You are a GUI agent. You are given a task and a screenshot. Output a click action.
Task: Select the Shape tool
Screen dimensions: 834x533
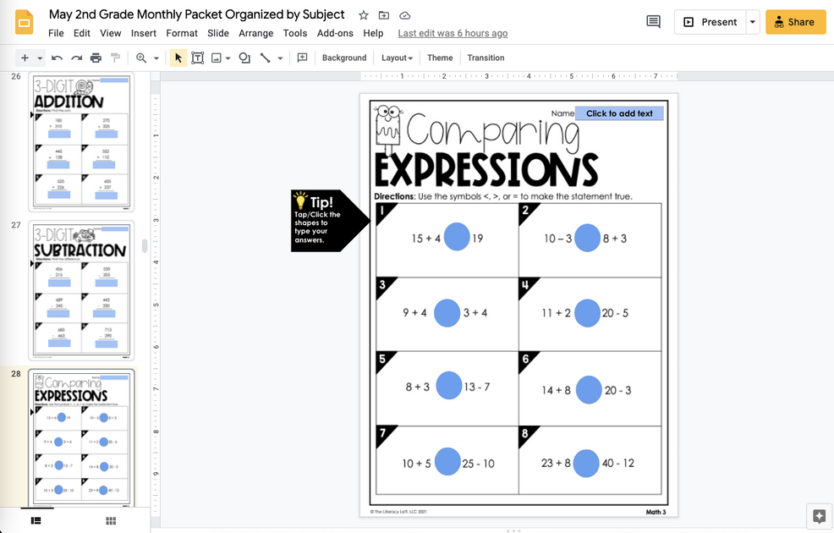pyautogui.click(x=244, y=58)
